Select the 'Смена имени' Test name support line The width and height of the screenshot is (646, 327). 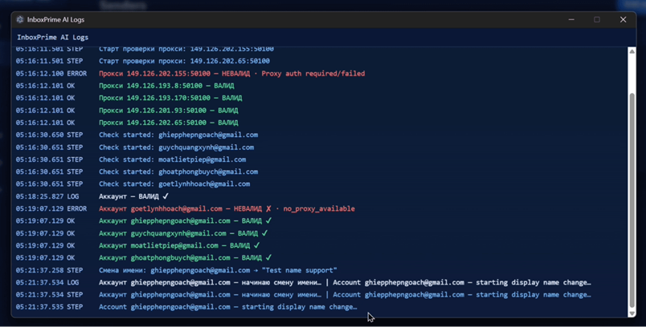click(x=218, y=271)
